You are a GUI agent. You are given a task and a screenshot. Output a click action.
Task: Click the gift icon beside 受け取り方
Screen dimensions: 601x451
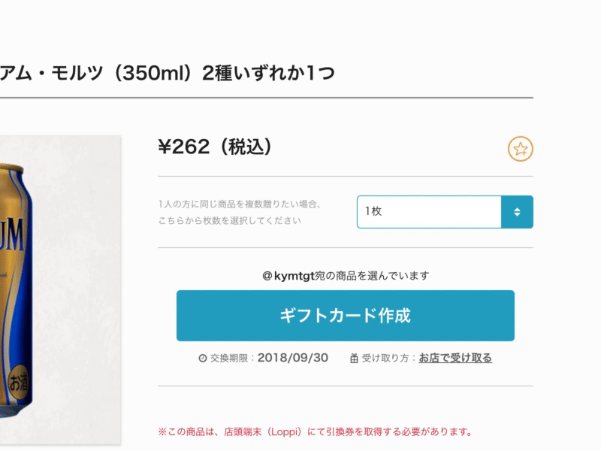click(x=355, y=359)
